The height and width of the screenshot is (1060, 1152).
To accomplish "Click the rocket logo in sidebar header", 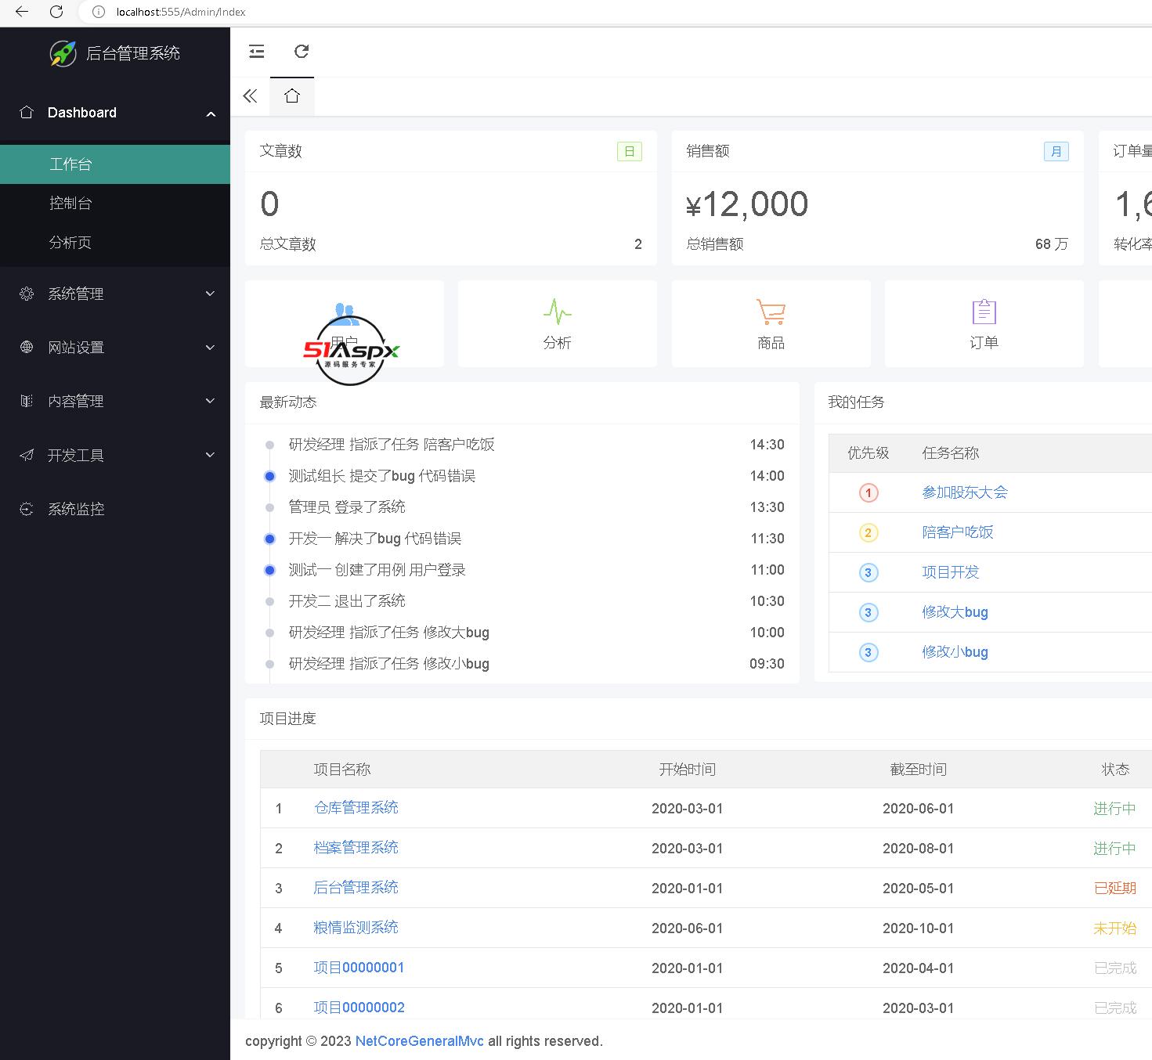I will pos(63,53).
